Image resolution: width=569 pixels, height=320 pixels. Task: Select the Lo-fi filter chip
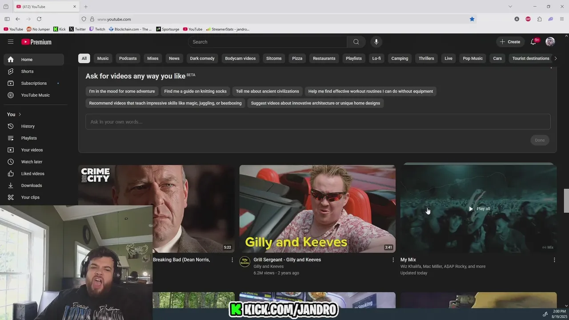pos(377,58)
